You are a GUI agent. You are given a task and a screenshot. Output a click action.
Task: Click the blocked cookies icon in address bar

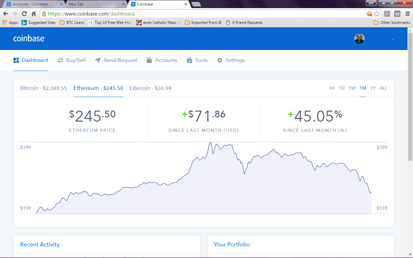(370, 14)
